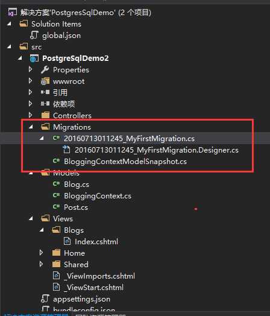270x316 pixels.
Task: Select the PostgreSqlDemo2 project name
Action: pyautogui.click(x=75, y=58)
